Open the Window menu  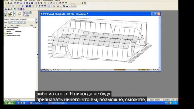coord(57,1)
